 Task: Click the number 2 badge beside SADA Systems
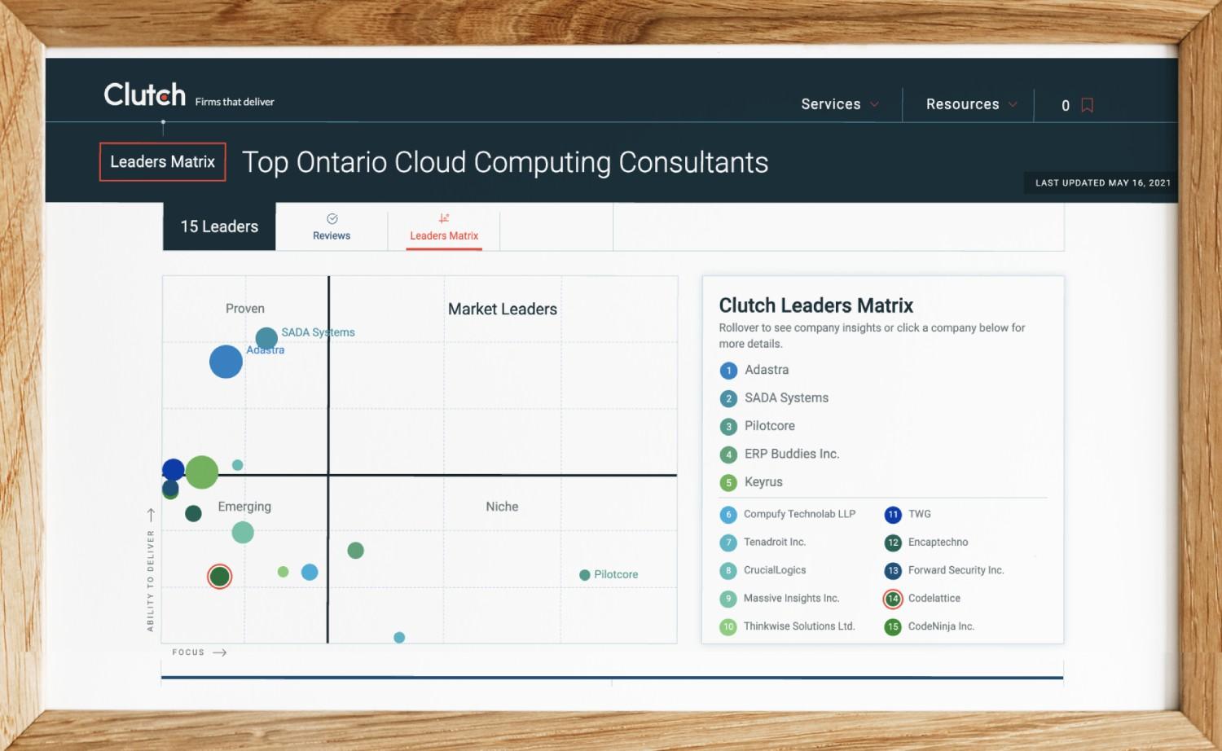pyautogui.click(x=728, y=398)
